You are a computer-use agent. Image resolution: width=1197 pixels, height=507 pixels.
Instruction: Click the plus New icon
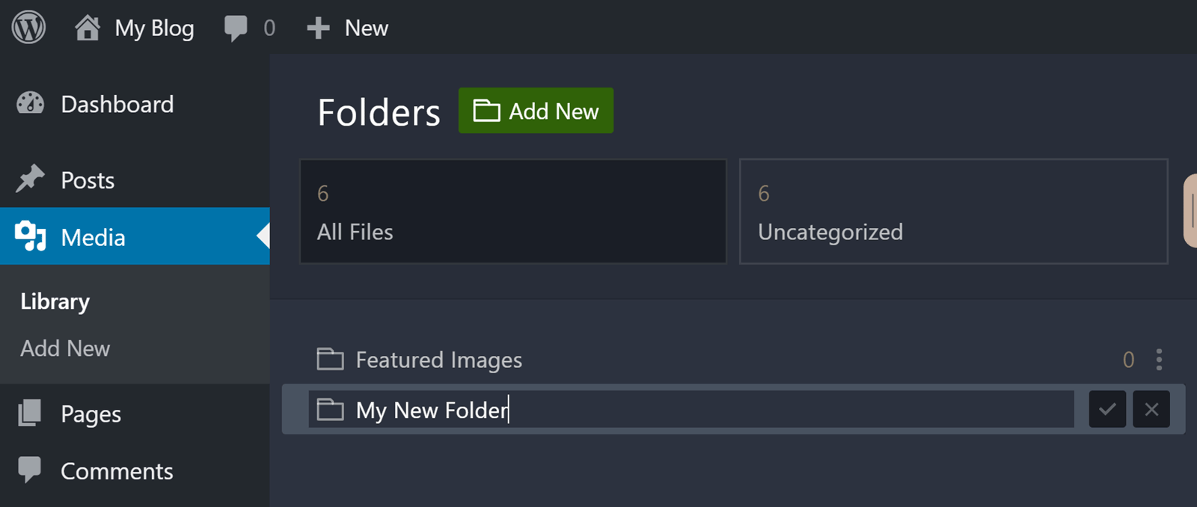[318, 28]
